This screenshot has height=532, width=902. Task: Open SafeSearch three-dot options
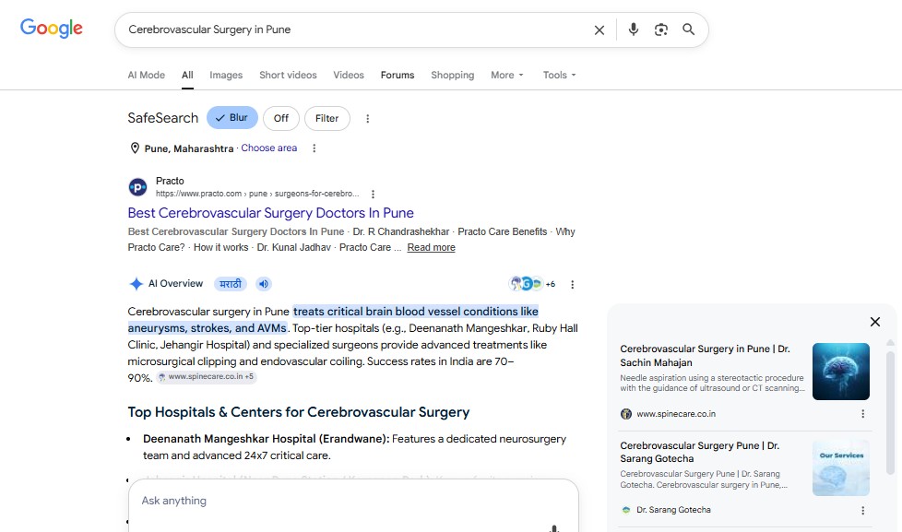coord(368,118)
